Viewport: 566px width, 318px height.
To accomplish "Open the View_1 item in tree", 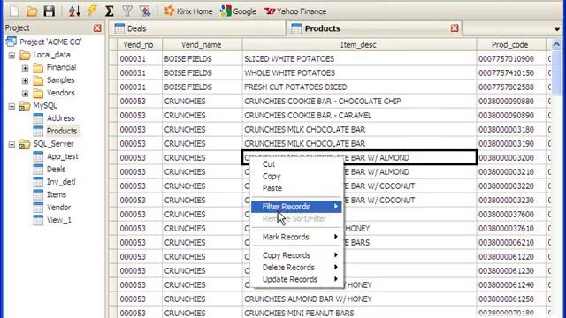I will [x=52, y=220].
